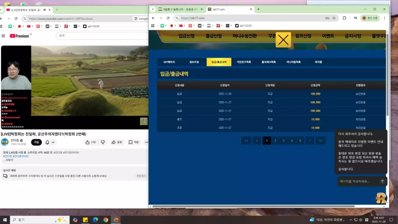Open a new tab in the okr77 window
Image resolution: width=398 pixels, height=224 pixels.
pos(258,9)
